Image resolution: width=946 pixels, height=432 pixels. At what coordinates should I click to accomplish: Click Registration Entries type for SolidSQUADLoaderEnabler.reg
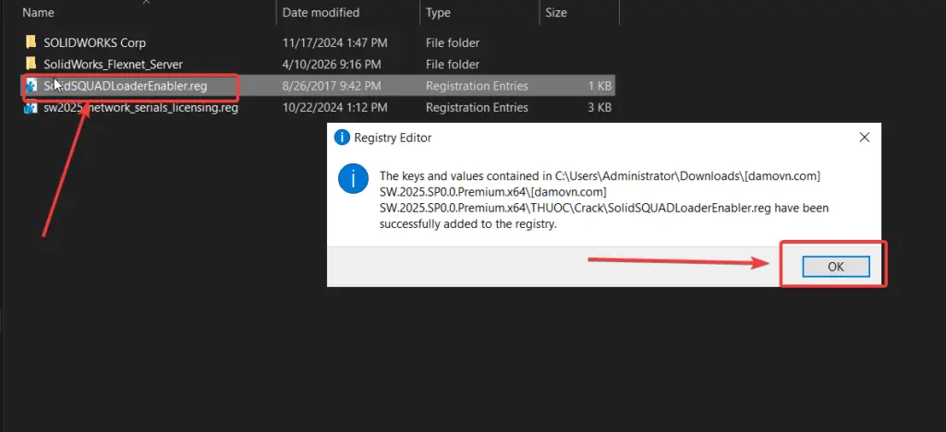click(x=477, y=86)
